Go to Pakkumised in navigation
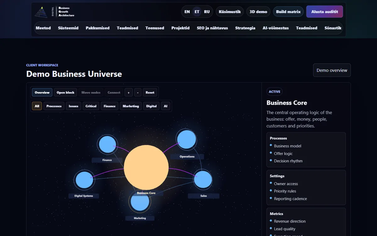This screenshot has width=377, height=236. tap(98, 28)
